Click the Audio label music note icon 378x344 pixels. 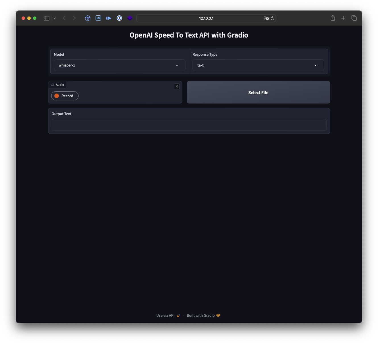tap(52, 85)
